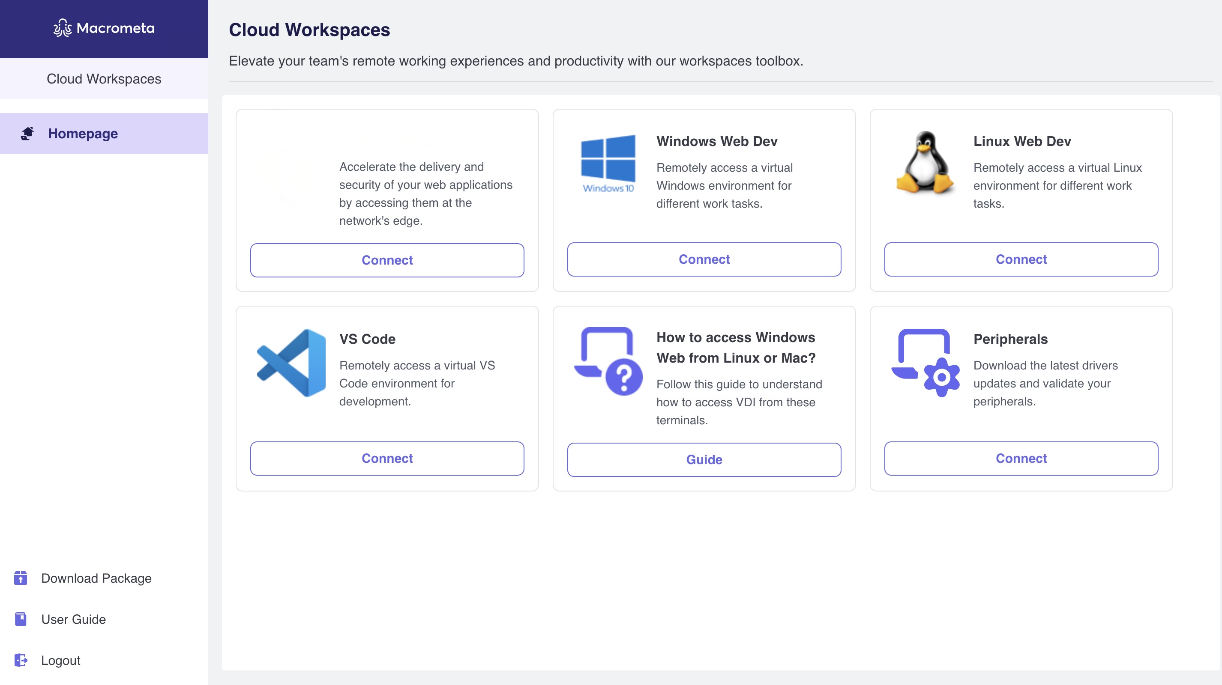Screen dimensions: 1222x685
Task: Connect to the Peripherals service
Action: tap(1021, 458)
